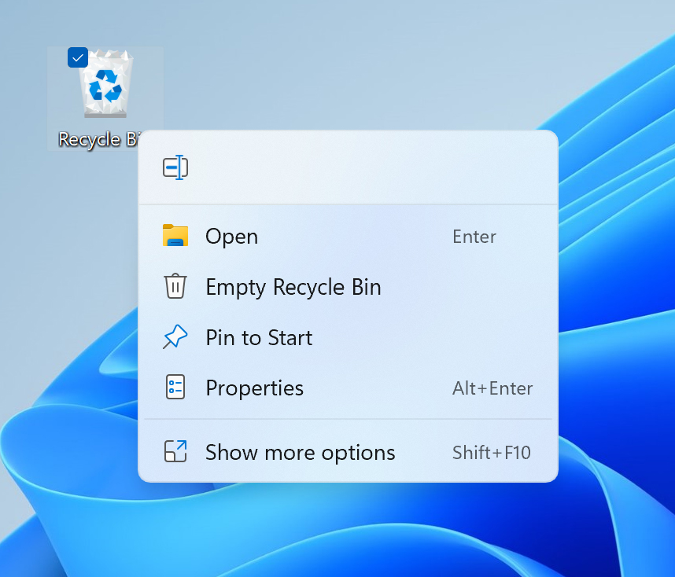The image size is (675, 577).
Task: Pin the Recycle Bin to Start
Action: [258, 336]
